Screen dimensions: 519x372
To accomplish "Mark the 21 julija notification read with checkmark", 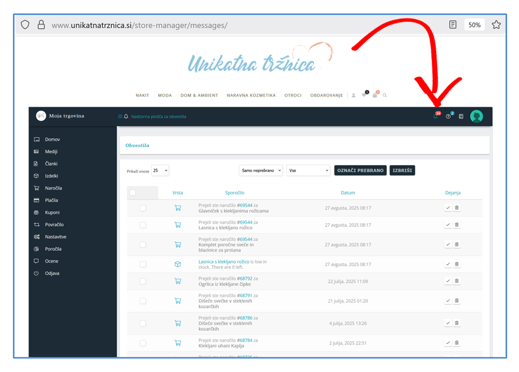I will 448,301.
